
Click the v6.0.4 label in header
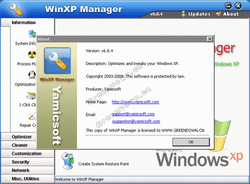tap(156, 14)
